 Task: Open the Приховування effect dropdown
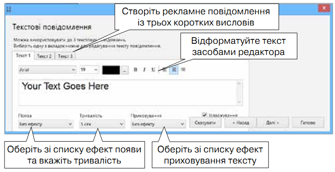click(x=158, y=124)
